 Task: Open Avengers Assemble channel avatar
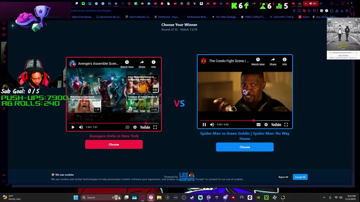(73, 64)
